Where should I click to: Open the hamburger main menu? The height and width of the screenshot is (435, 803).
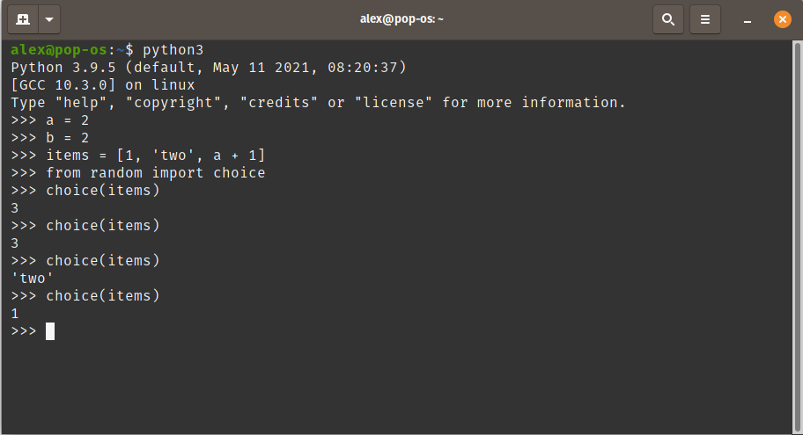click(x=704, y=19)
